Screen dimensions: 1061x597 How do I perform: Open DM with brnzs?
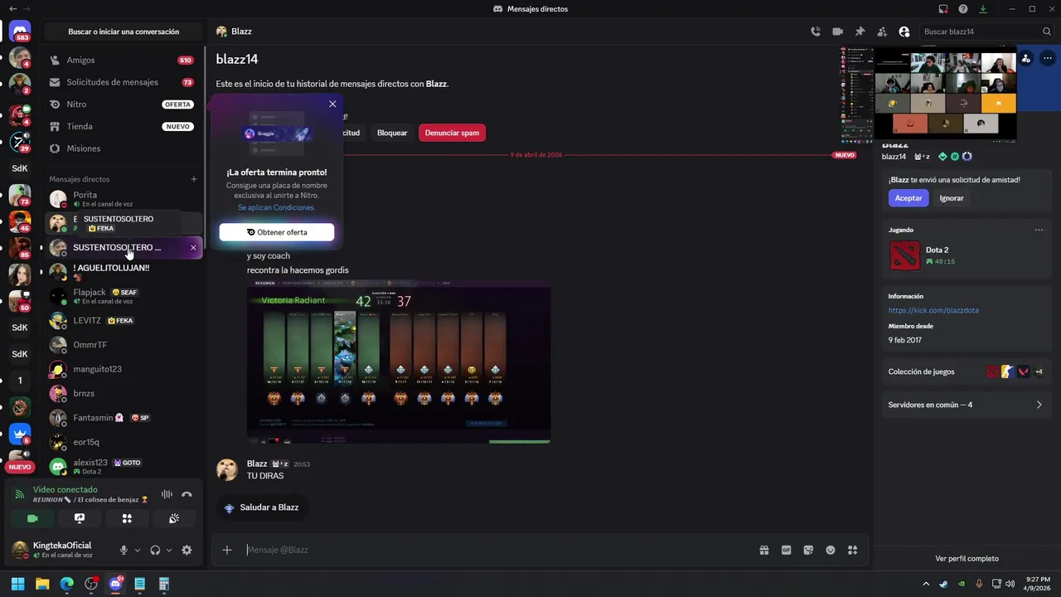tap(121, 393)
